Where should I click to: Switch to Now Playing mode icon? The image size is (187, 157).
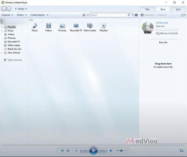[182, 150]
